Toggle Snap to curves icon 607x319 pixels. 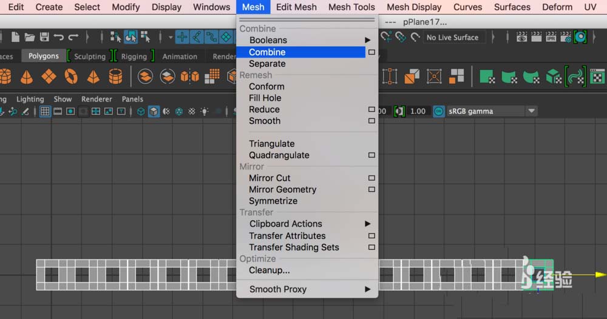197,37
